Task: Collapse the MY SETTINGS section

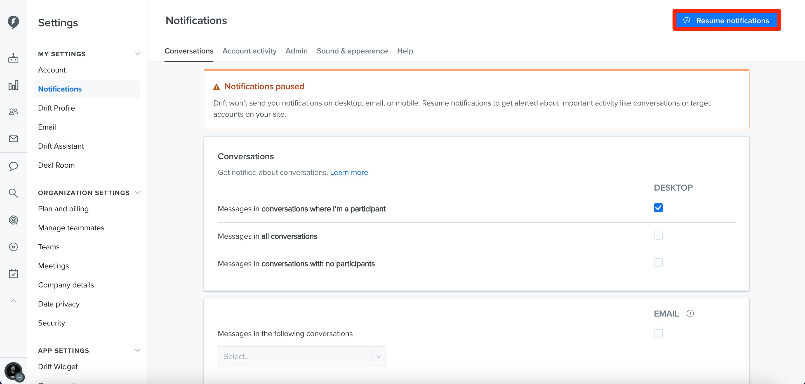Action: [138, 53]
